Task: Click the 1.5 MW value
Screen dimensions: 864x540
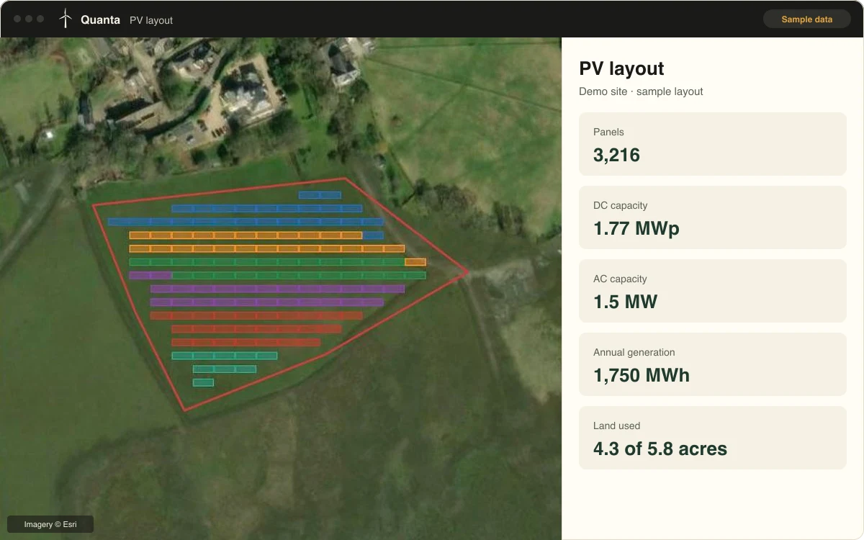Action: [x=625, y=302]
